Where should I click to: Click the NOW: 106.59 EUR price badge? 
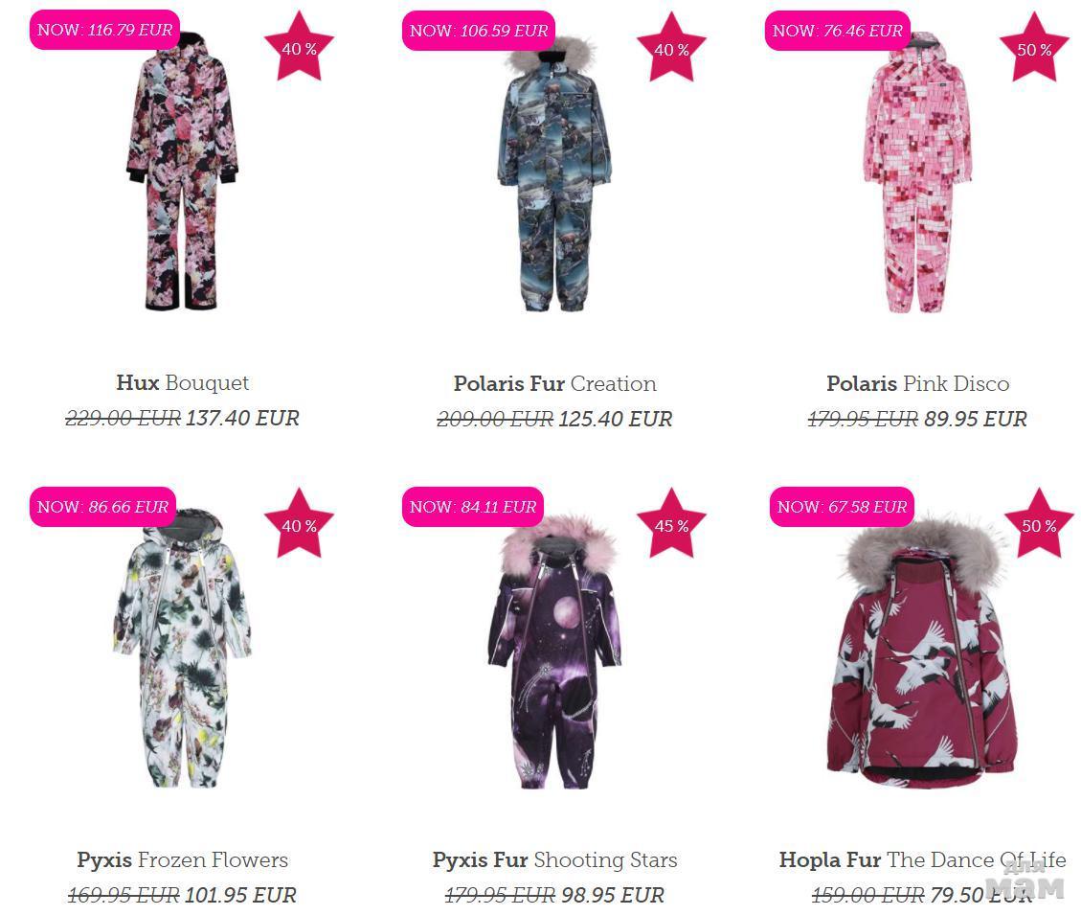coord(479,31)
